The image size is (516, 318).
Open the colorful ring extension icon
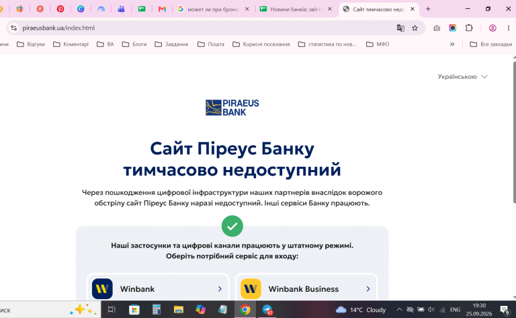point(453,28)
